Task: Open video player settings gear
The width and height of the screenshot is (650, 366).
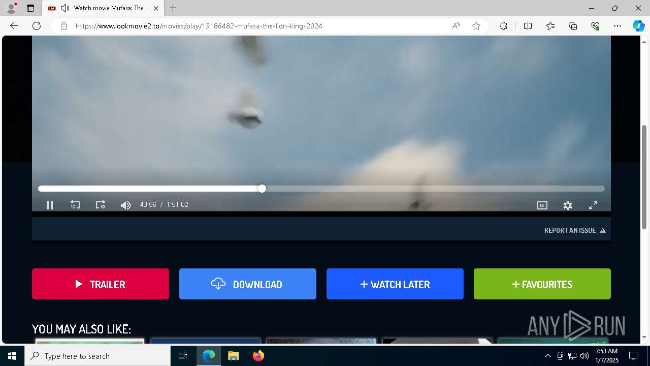Action: click(x=568, y=205)
